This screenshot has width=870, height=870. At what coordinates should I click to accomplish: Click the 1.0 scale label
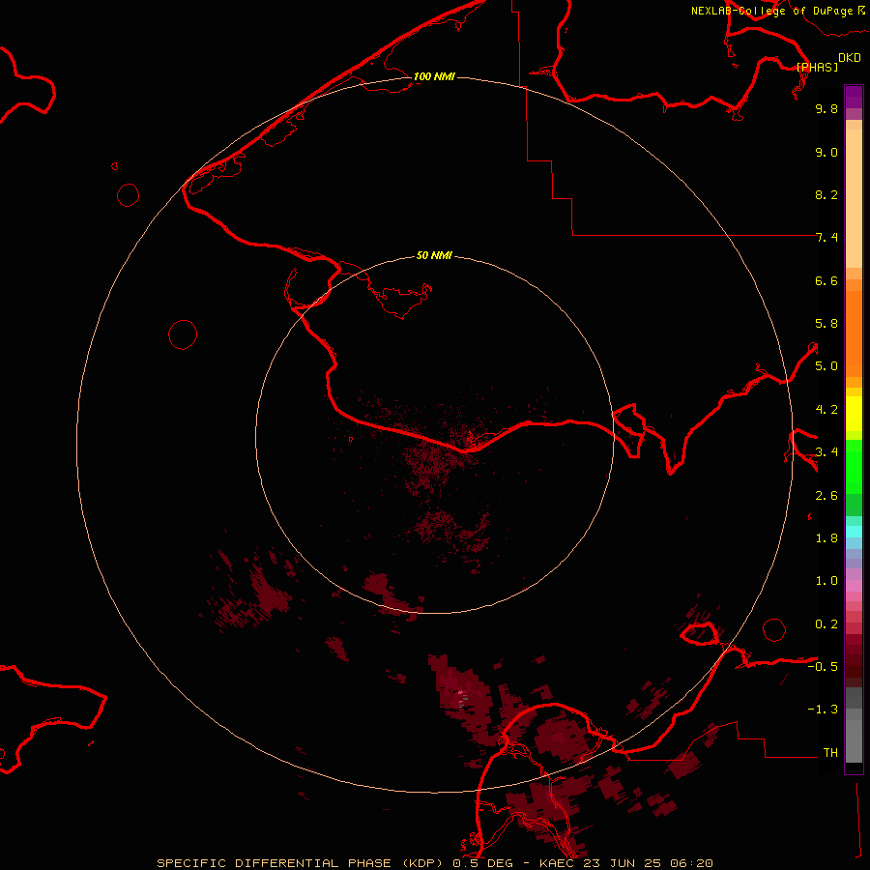click(826, 581)
